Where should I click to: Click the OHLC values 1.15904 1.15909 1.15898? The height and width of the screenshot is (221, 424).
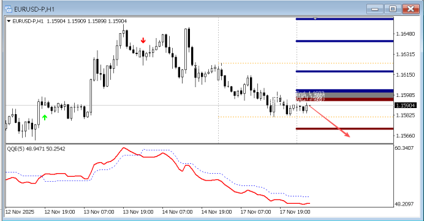tap(77, 21)
